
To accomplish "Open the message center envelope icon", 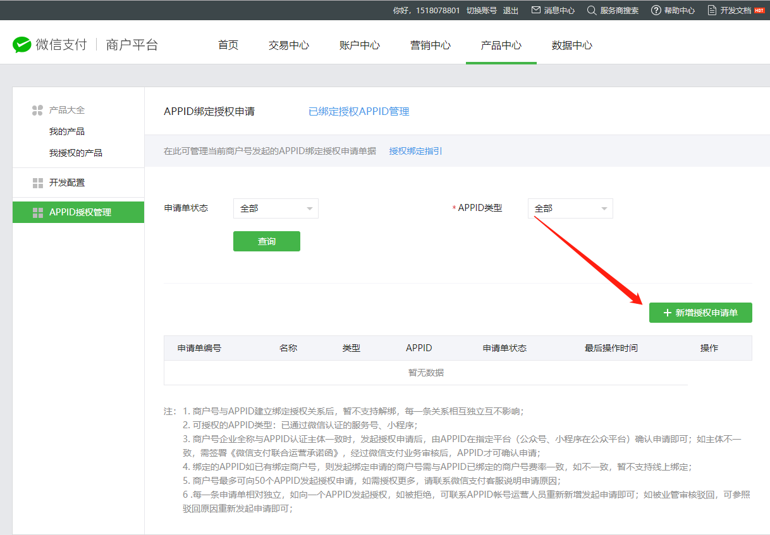I will 536,10.
